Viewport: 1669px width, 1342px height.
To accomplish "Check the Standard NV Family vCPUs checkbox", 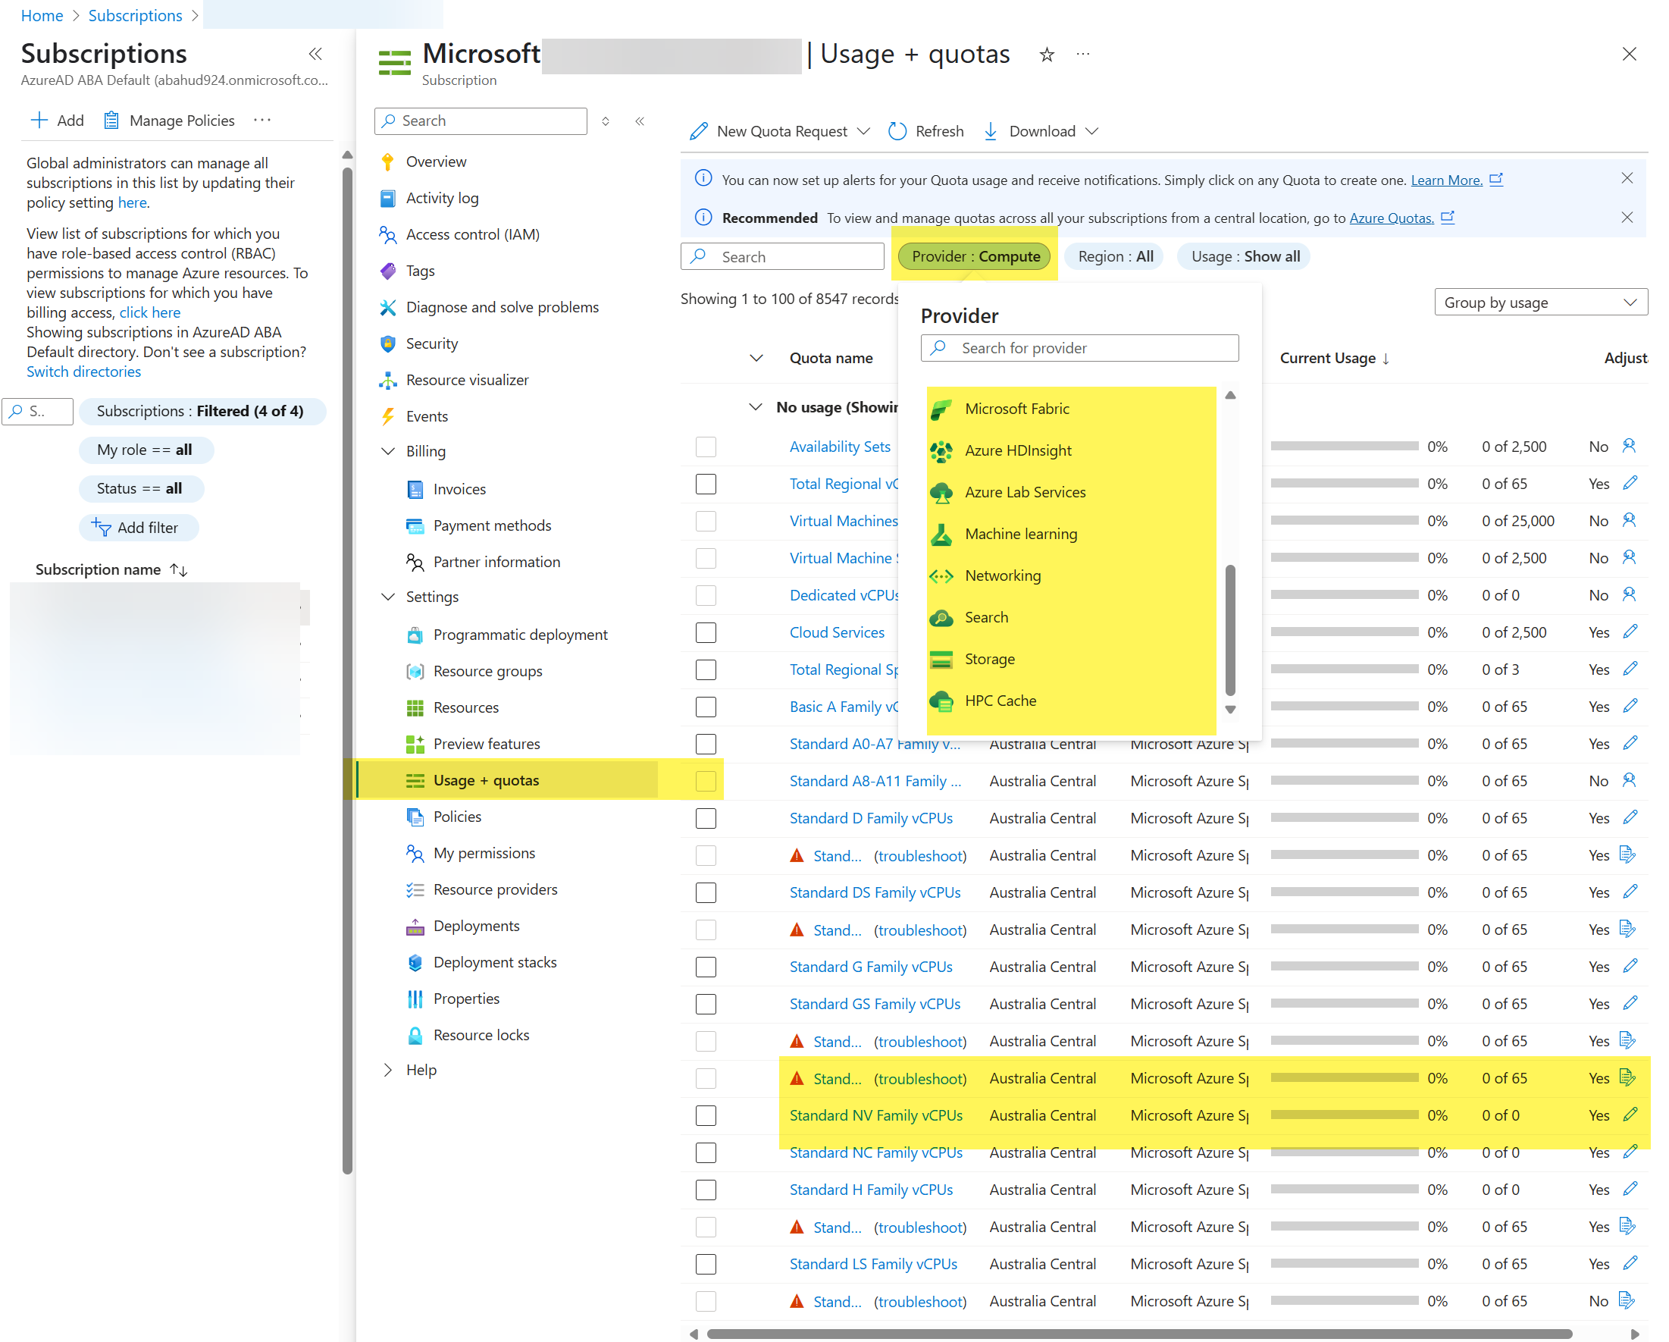I will point(705,1116).
